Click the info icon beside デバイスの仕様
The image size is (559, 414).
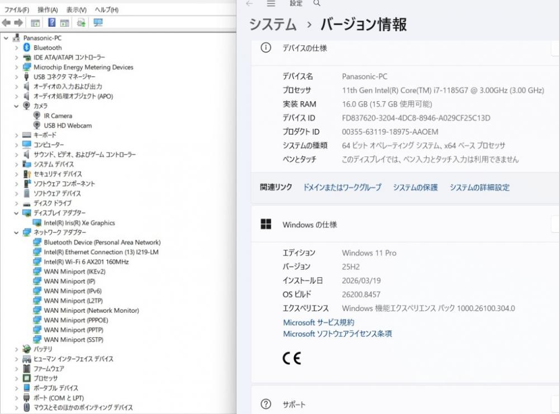[x=266, y=47]
